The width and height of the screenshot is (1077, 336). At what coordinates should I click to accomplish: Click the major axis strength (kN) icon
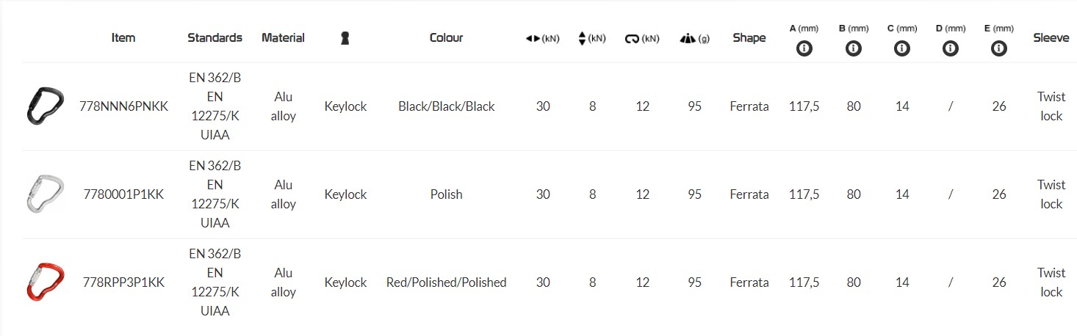[x=533, y=38]
